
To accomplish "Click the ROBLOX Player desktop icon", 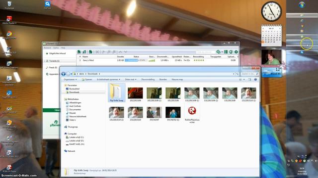I will (9, 168).
